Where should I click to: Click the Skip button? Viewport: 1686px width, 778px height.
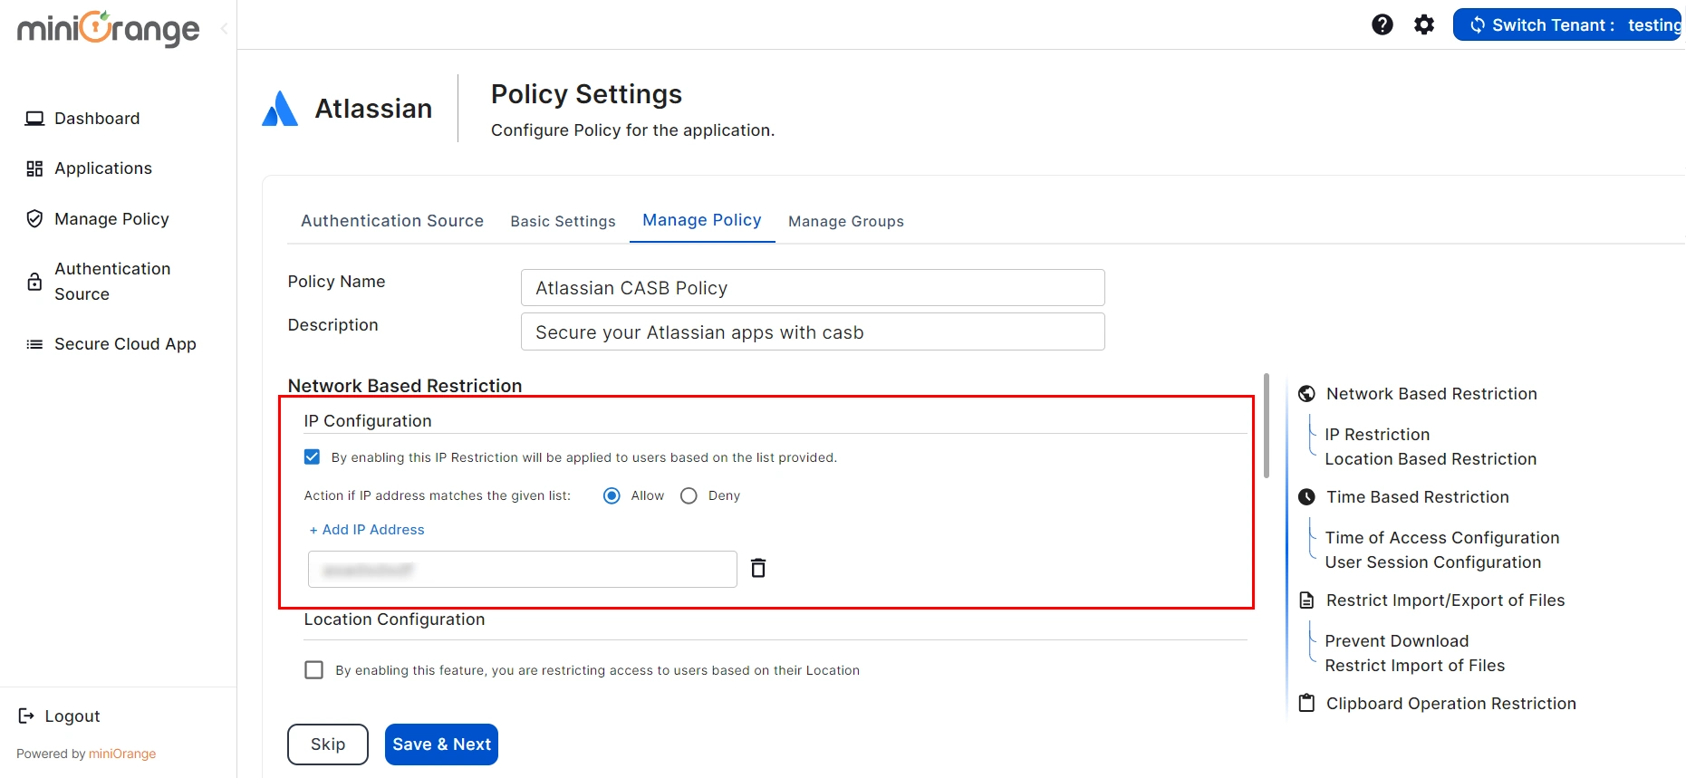pos(328,744)
